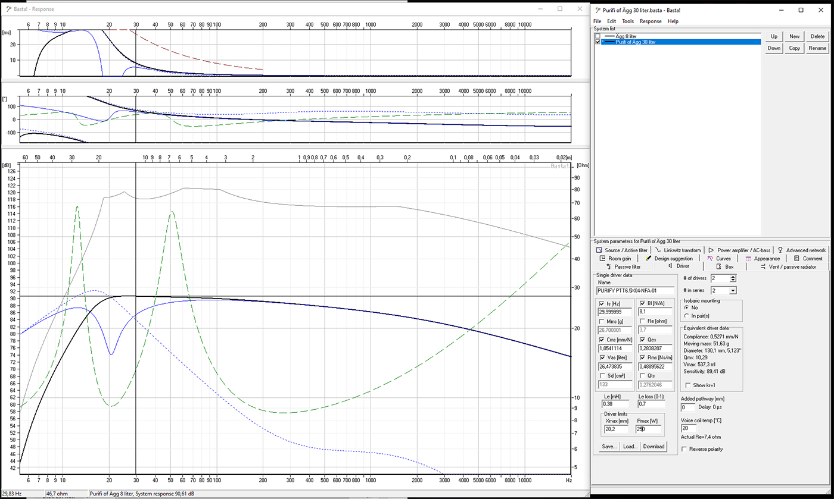
Task: Open the Response menu
Action: point(651,21)
